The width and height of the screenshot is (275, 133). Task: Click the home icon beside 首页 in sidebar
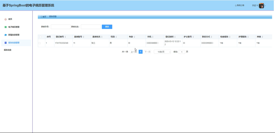[x=5, y=19]
